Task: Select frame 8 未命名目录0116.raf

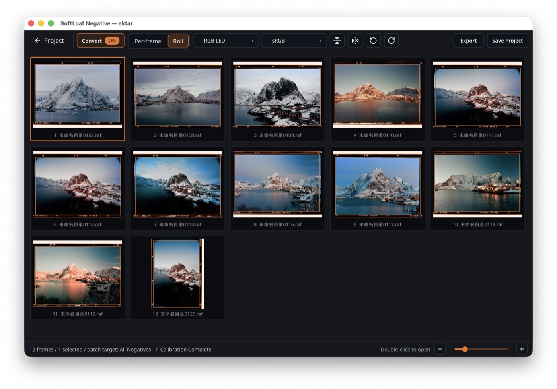Action: click(x=278, y=188)
